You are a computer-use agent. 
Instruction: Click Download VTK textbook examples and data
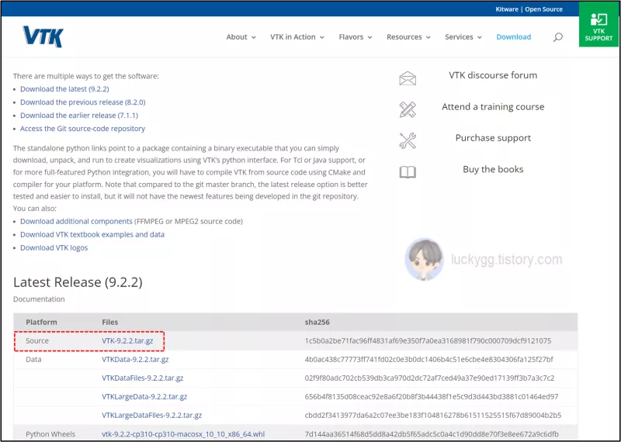pyautogui.click(x=92, y=234)
